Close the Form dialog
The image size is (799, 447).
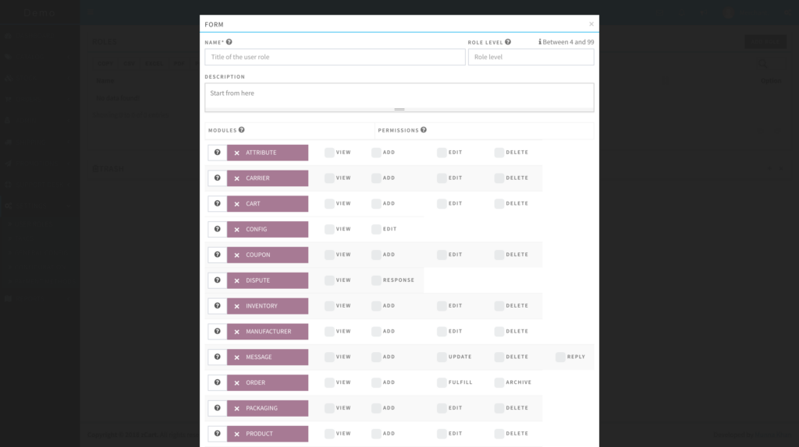591,24
